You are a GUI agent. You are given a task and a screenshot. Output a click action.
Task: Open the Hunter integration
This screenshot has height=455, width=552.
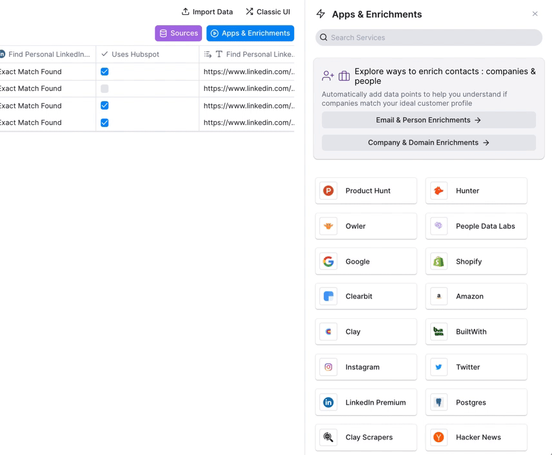pyautogui.click(x=476, y=191)
